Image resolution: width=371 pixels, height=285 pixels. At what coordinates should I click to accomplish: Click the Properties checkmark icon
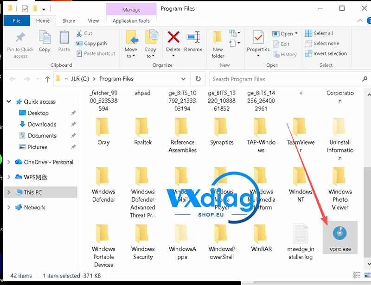point(258,38)
